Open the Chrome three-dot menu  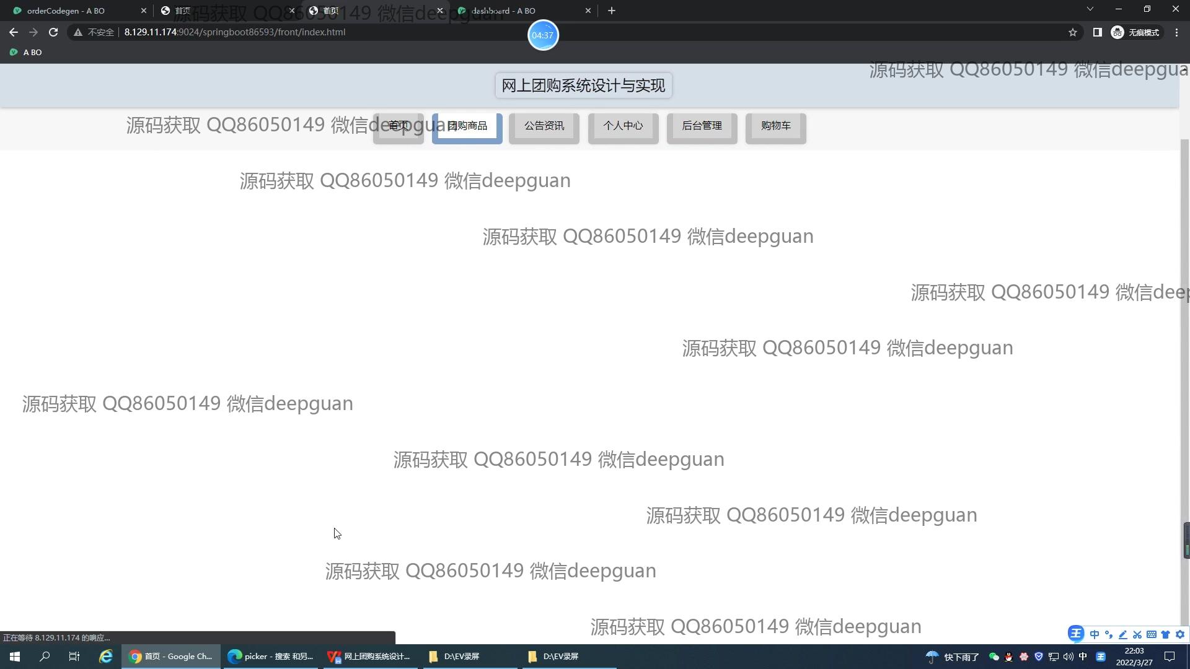tap(1176, 32)
